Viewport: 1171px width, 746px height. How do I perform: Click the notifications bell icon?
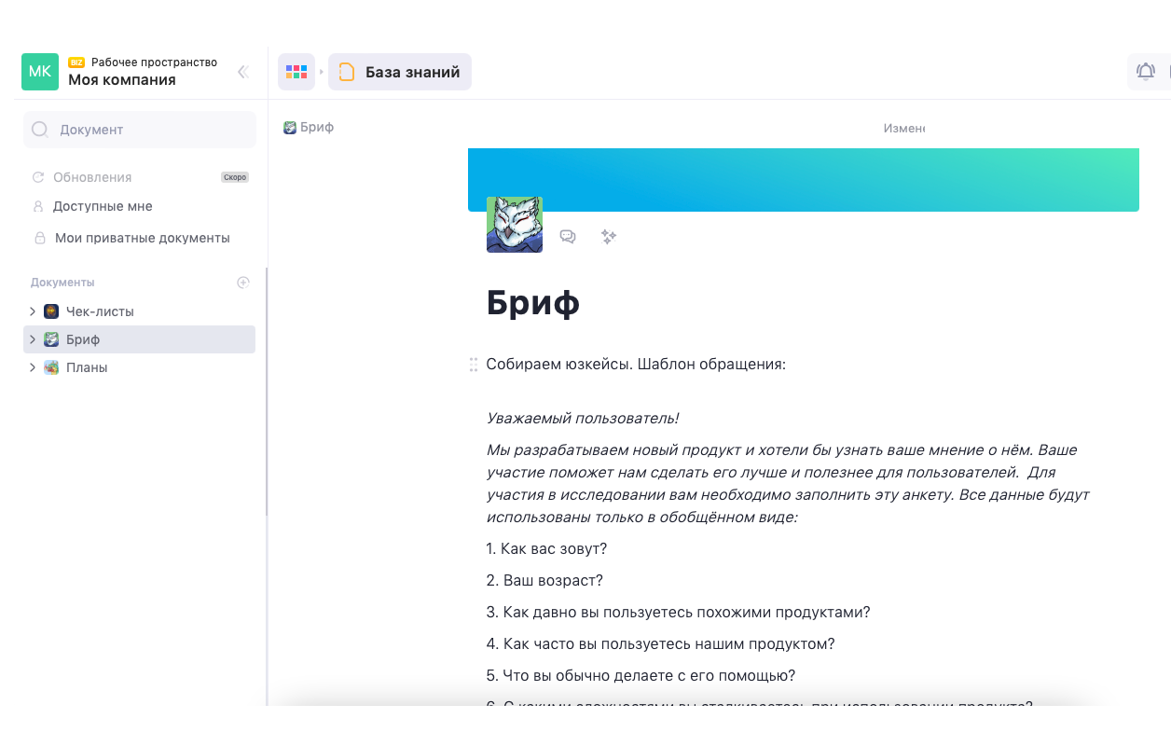pyautogui.click(x=1145, y=71)
